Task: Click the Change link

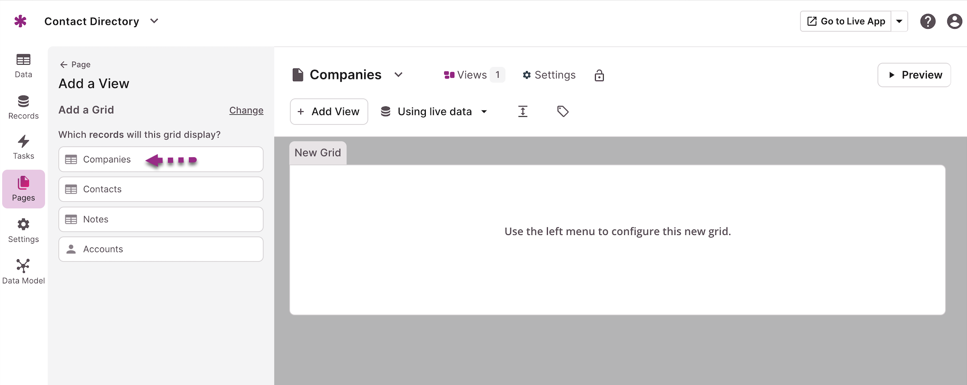Action: 246,110
